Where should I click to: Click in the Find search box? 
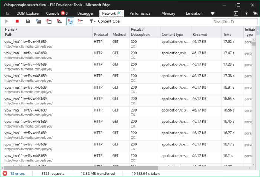(x=235, y=22)
